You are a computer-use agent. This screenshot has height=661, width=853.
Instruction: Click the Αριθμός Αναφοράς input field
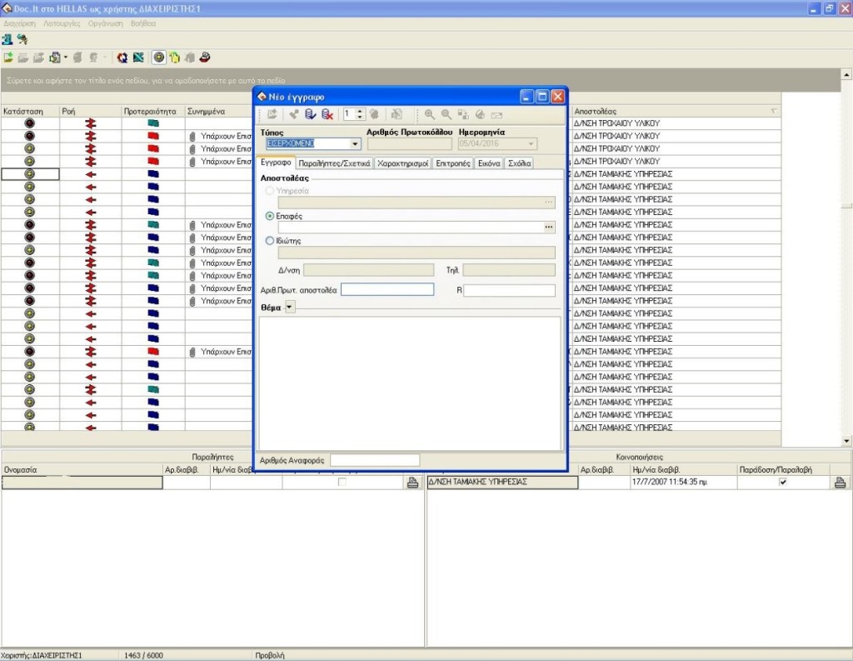click(375, 460)
